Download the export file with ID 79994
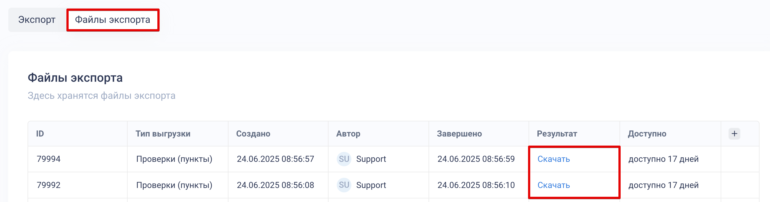This screenshot has width=770, height=202. pyautogui.click(x=554, y=159)
